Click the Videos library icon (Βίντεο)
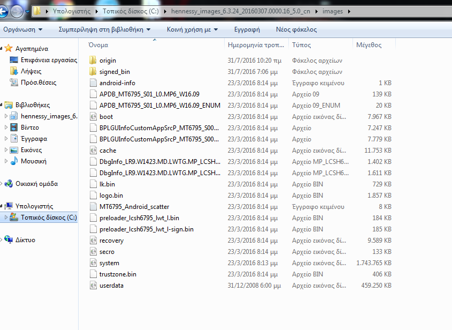The height and width of the screenshot is (330, 452). point(14,127)
